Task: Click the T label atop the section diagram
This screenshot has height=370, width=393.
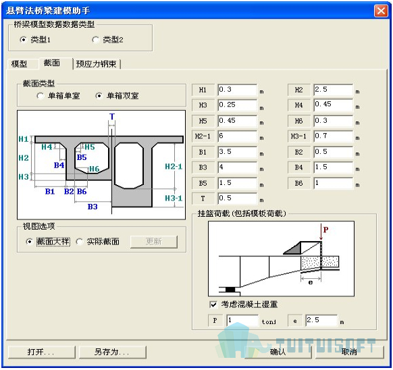Action: point(112,117)
